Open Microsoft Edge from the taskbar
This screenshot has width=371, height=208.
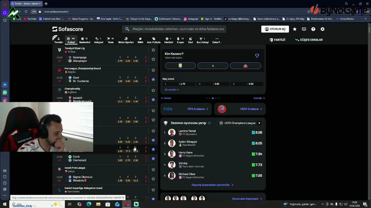[89, 204]
